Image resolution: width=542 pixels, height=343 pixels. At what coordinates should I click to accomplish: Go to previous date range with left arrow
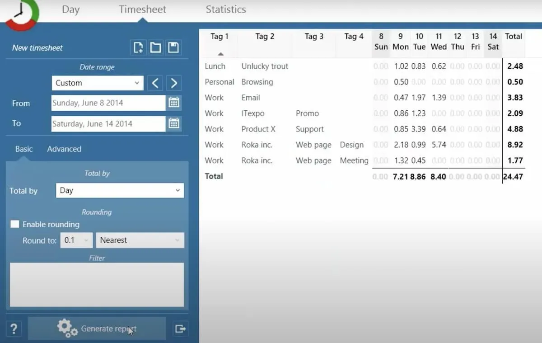coord(155,83)
